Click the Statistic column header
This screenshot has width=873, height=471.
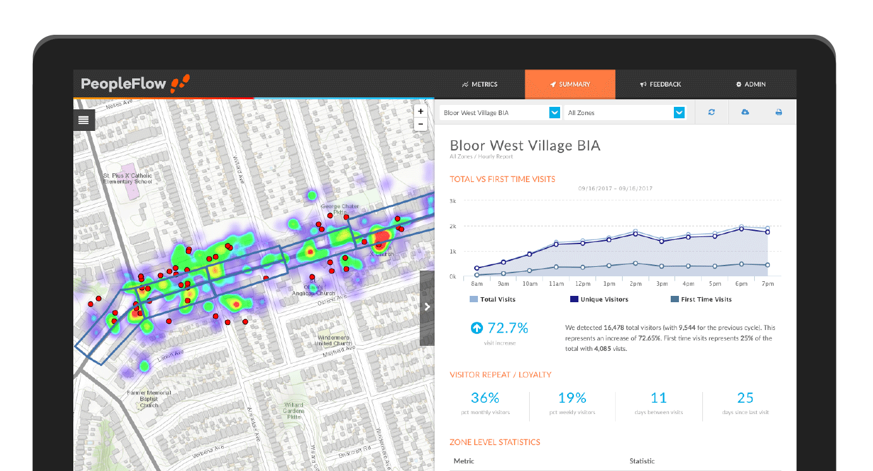click(642, 461)
